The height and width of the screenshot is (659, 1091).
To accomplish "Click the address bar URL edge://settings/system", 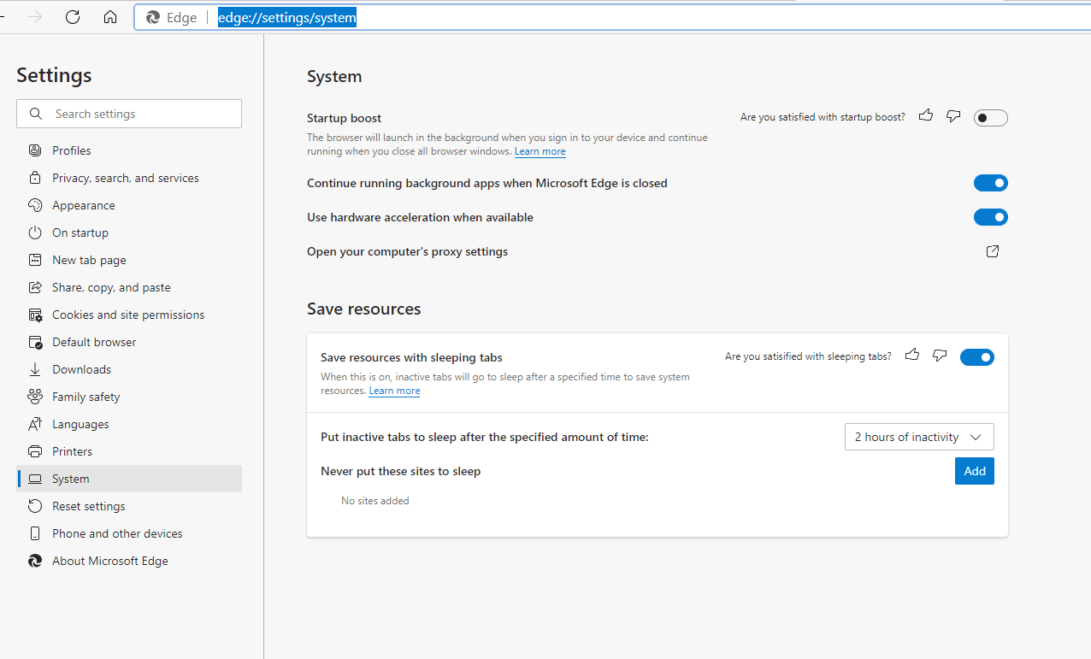I will [x=286, y=17].
